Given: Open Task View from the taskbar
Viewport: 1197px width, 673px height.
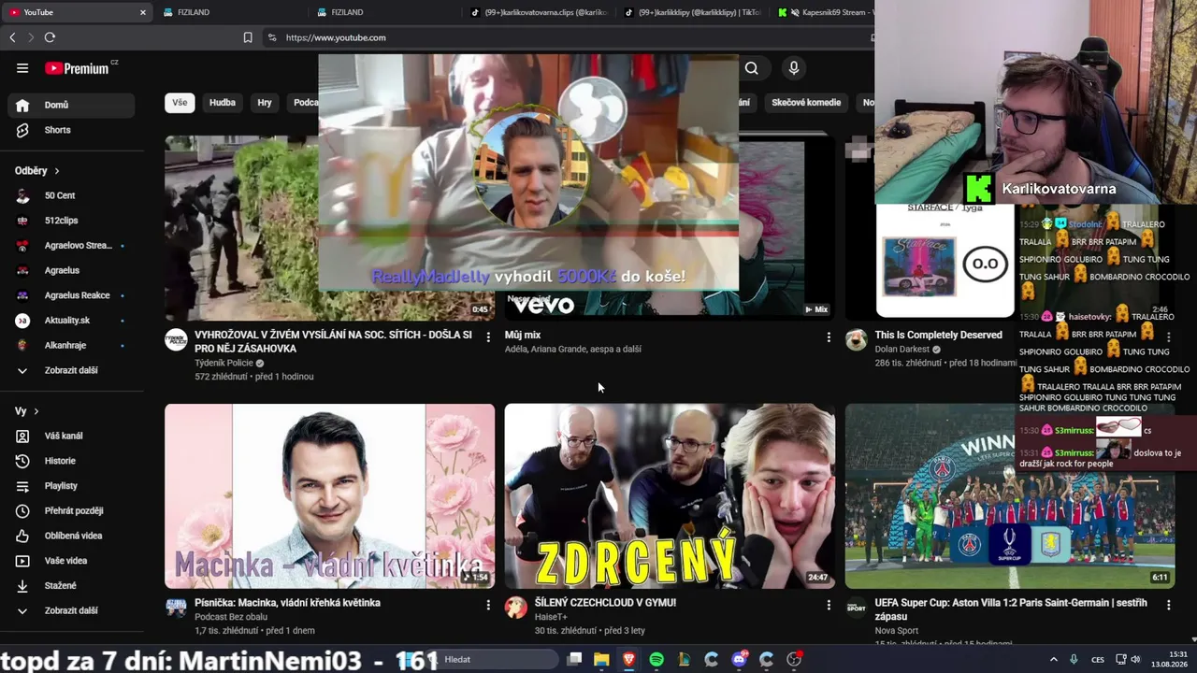Looking at the screenshot, I should coord(574,660).
